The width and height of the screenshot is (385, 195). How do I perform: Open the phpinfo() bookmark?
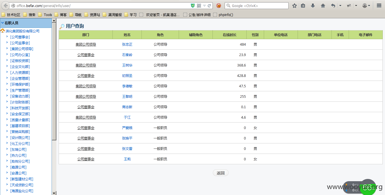pyautogui.click(x=223, y=15)
